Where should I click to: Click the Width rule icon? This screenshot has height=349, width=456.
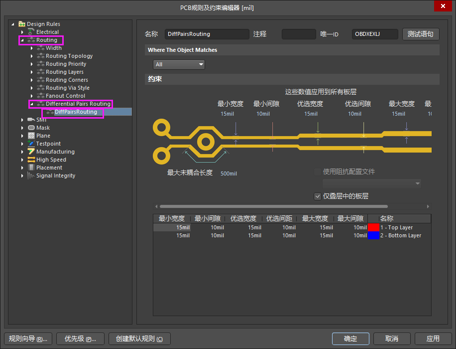point(41,48)
